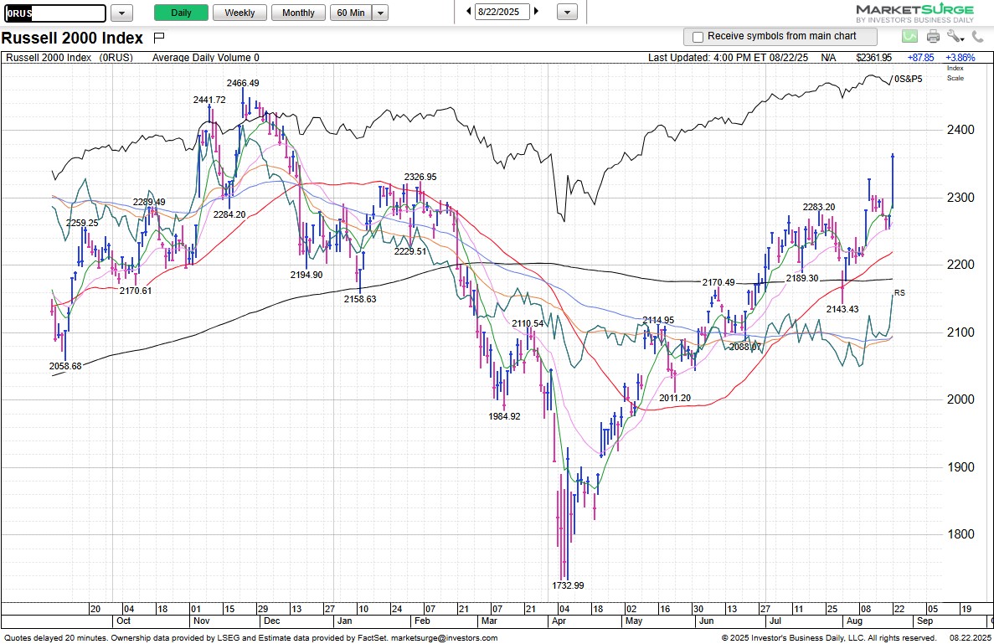The height and width of the screenshot is (644, 994).
Task: Click the Index Scale label
Action: [955, 73]
